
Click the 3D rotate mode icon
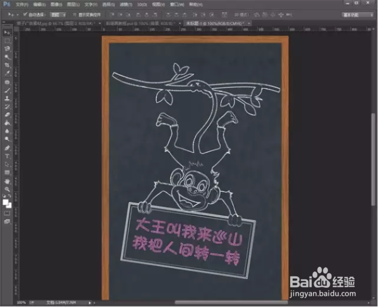coord(256,15)
